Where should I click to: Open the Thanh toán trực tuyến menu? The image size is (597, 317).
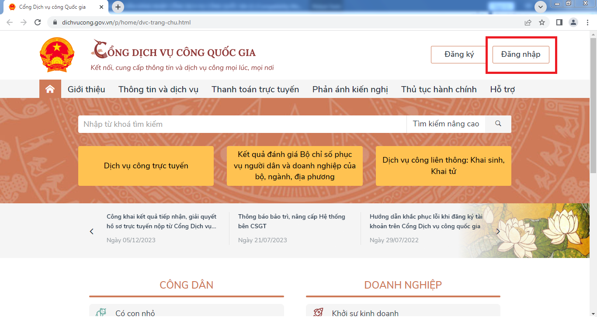[255, 89]
